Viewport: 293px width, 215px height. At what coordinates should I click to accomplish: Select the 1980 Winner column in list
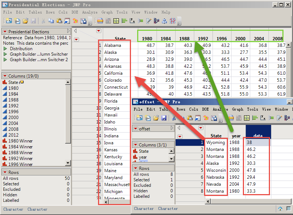click(20, 141)
